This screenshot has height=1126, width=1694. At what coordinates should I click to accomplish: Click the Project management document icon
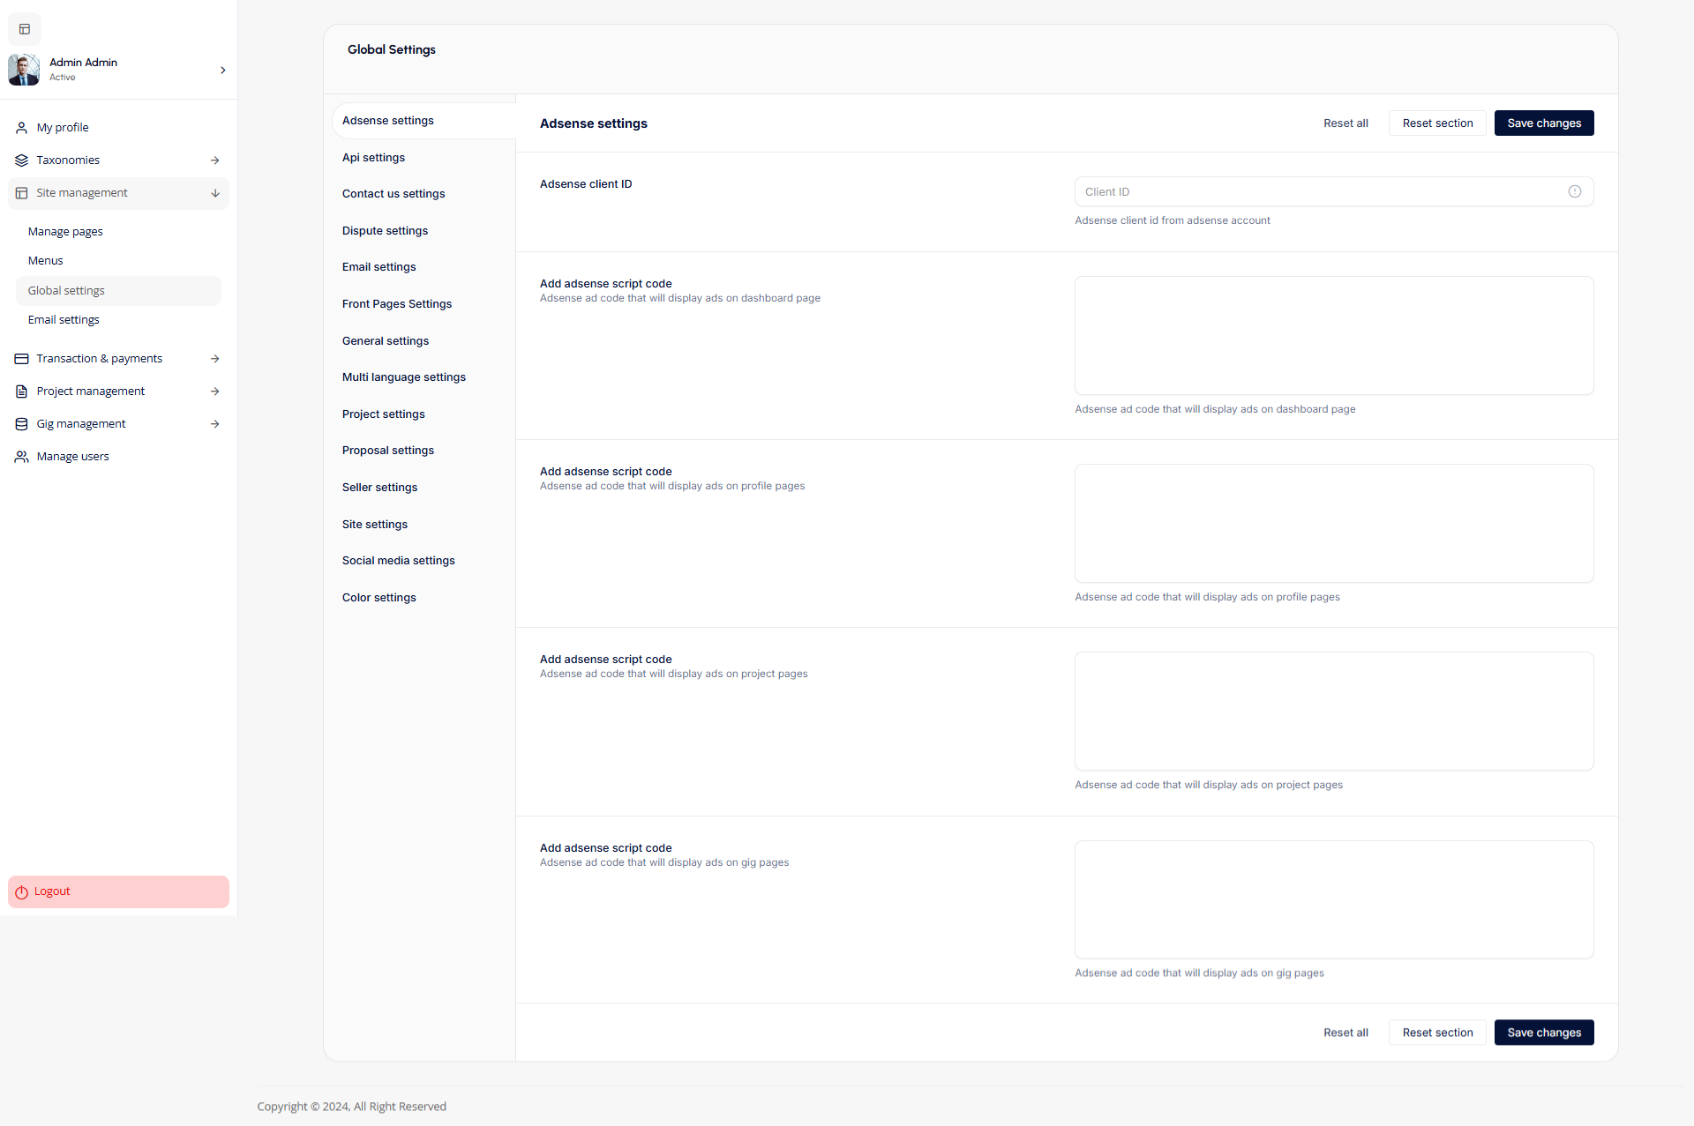click(x=22, y=391)
